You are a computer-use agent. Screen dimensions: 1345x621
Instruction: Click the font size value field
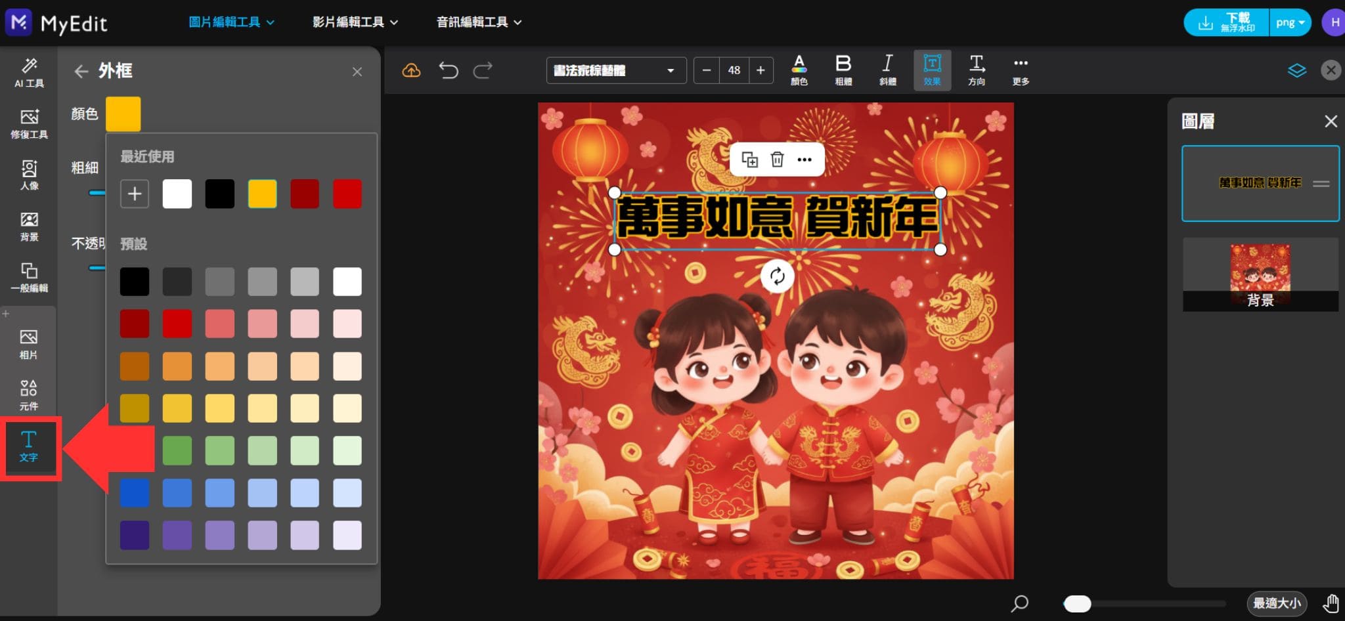tap(734, 70)
